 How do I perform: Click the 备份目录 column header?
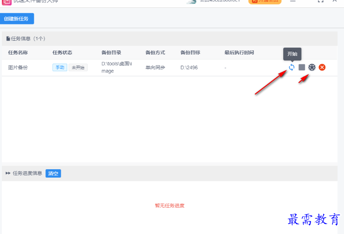(111, 53)
